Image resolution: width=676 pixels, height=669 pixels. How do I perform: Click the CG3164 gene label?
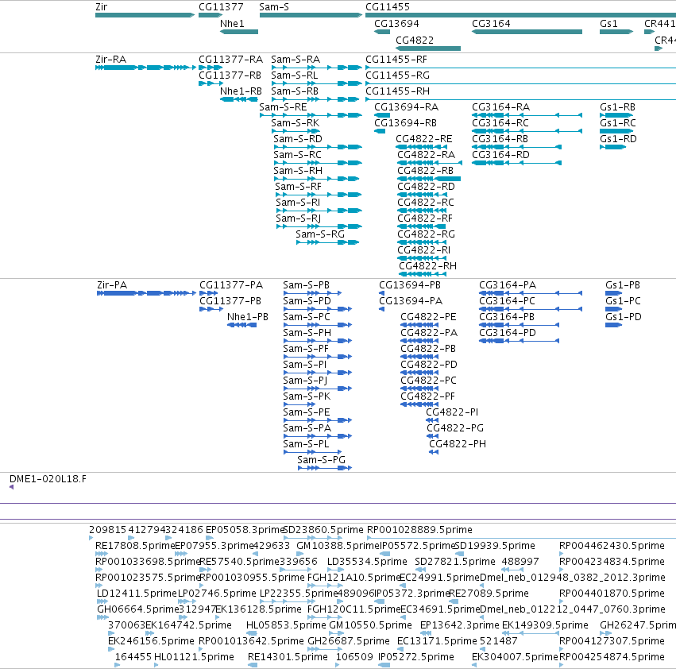coord(491,24)
